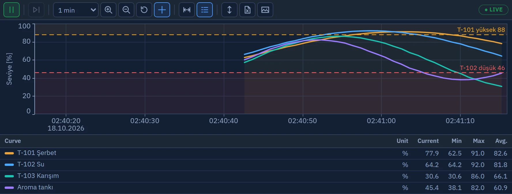This screenshot has width=512, height=194.
Task: Click the Min column header
Action: [x=456, y=141]
